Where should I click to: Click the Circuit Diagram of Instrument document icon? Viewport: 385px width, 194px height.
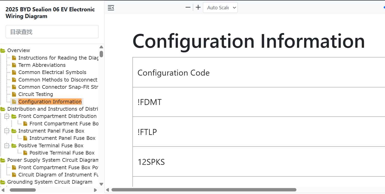[14, 175]
